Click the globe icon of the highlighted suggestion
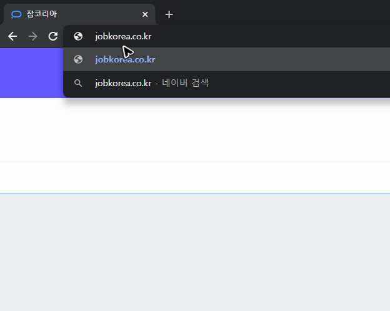This screenshot has height=311, width=390. (78, 59)
